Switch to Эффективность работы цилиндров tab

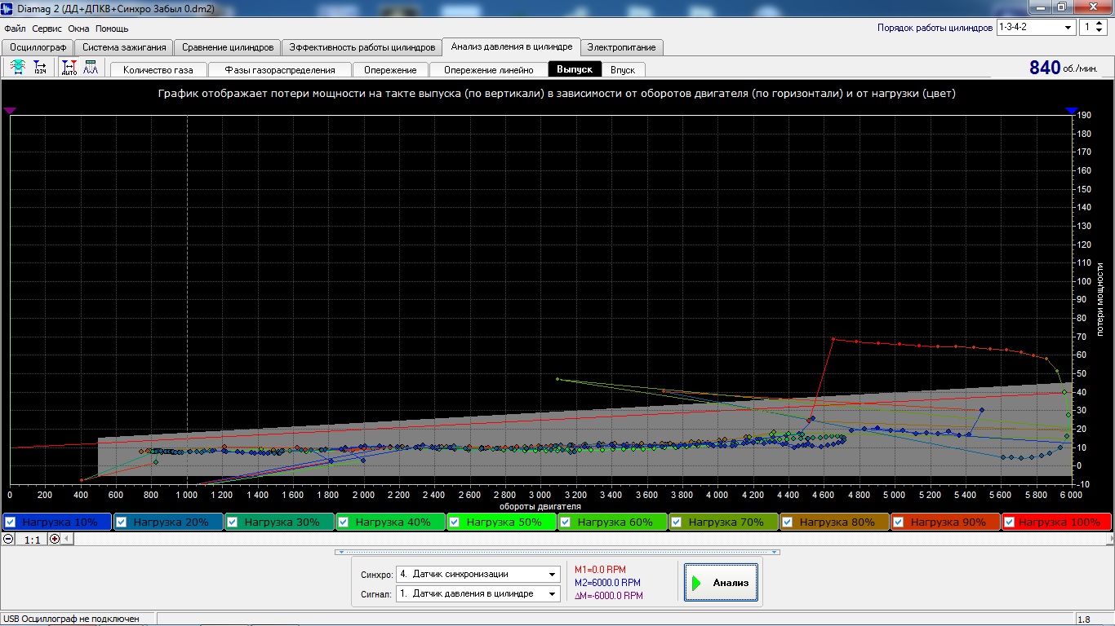click(x=362, y=47)
